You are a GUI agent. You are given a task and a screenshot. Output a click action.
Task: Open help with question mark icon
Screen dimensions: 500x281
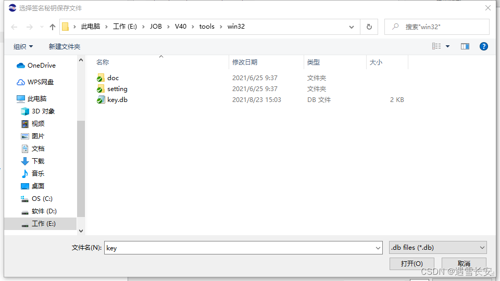tap(484, 46)
